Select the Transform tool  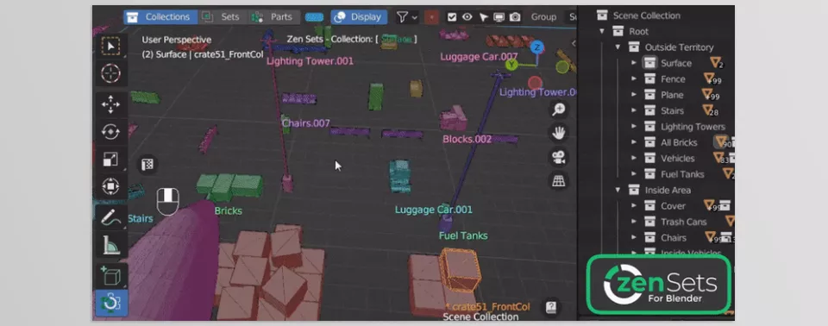pyautogui.click(x=110, y=186)
